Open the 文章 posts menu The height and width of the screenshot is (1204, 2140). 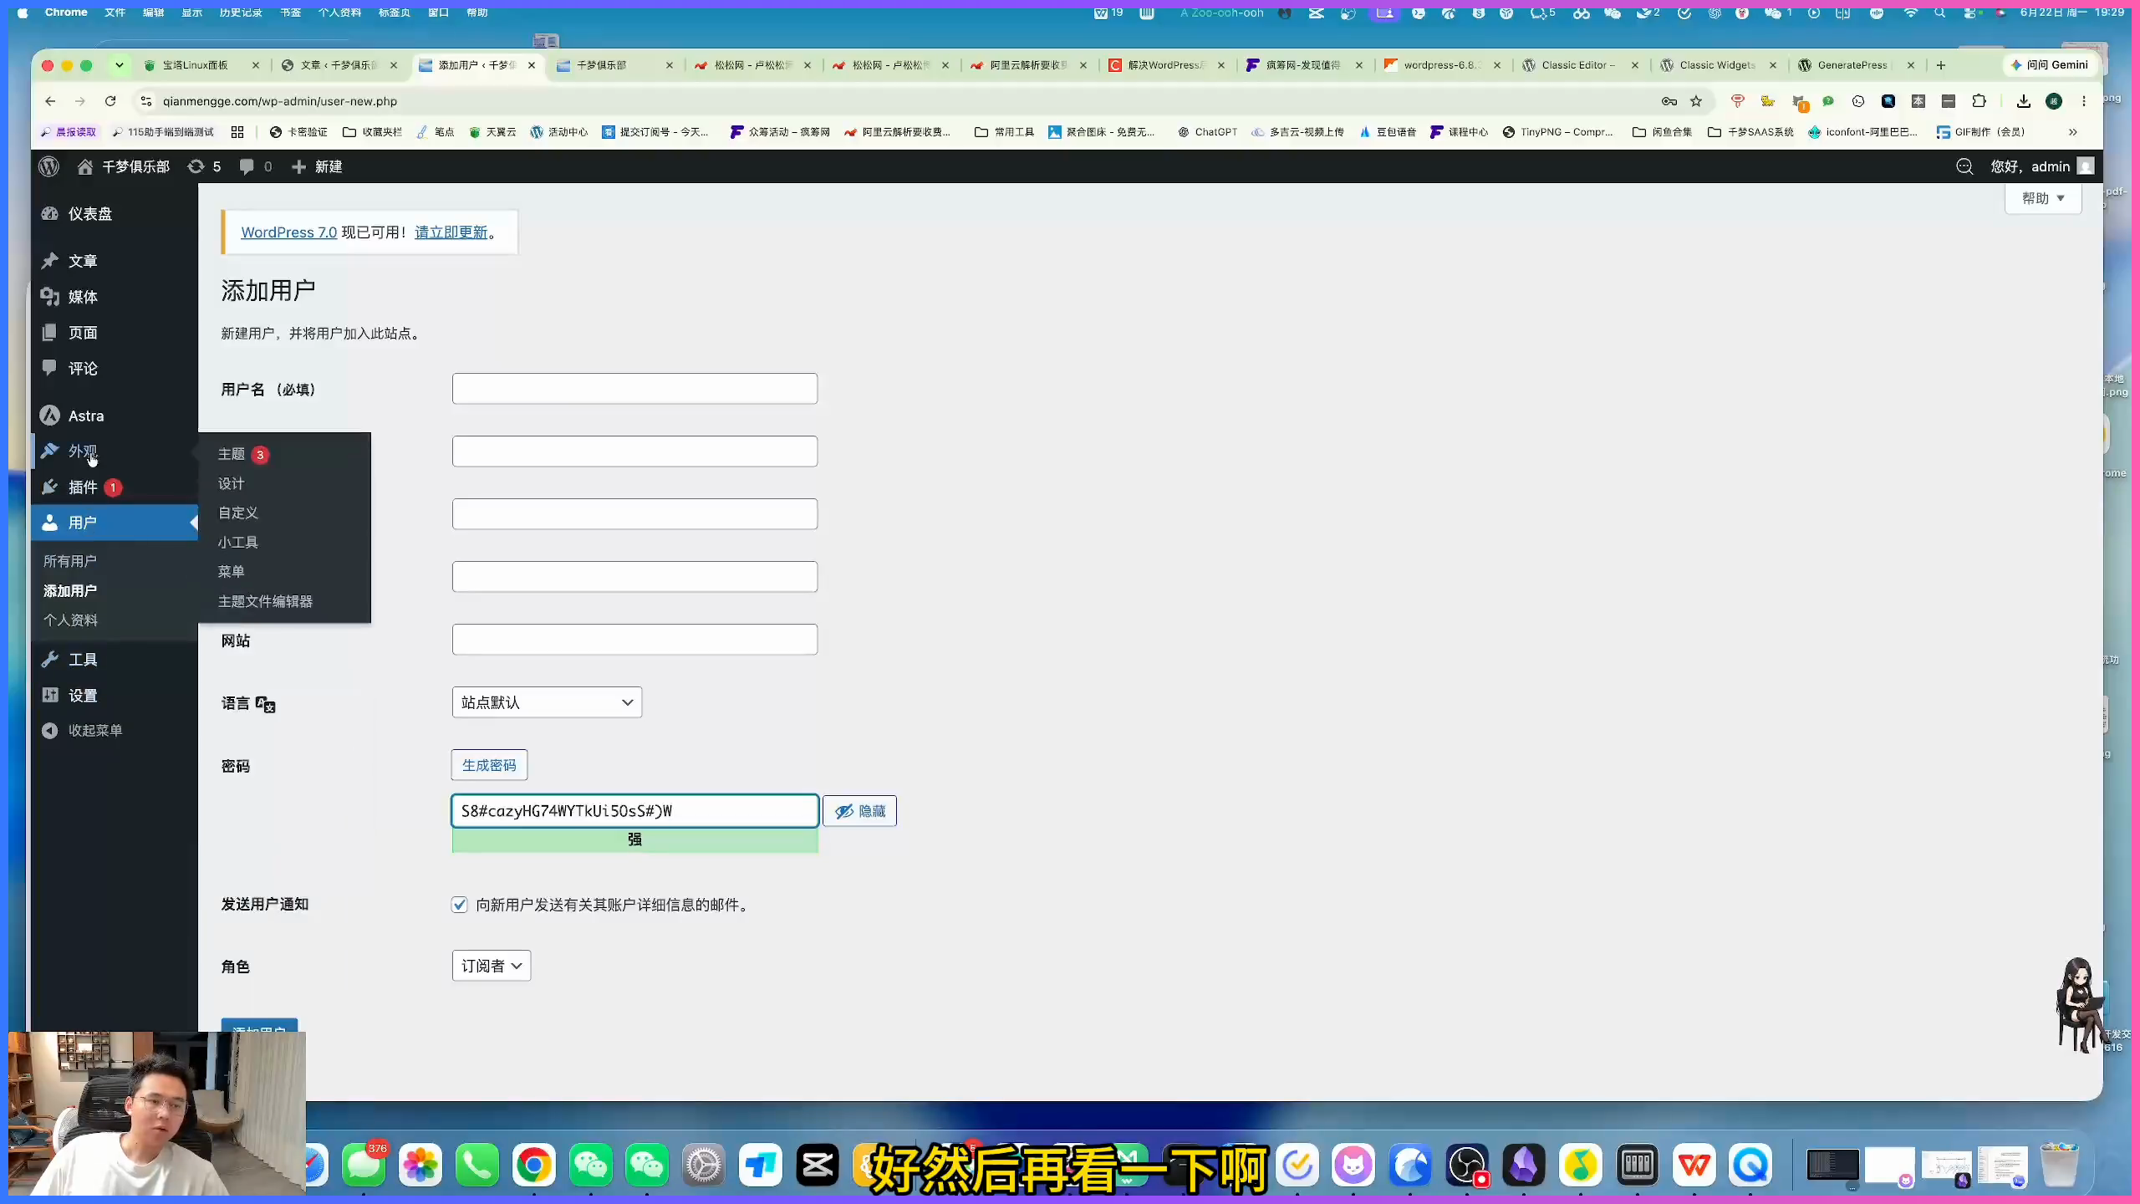coord(82,261)
